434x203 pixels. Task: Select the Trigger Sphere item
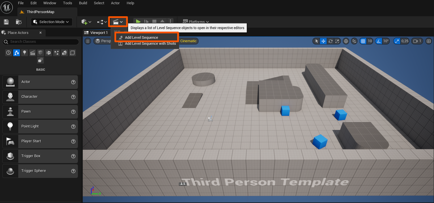[x=40, y=171]
